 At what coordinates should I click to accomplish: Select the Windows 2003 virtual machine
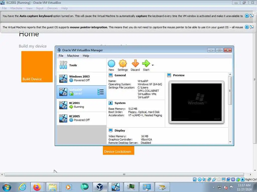[82, 78]
